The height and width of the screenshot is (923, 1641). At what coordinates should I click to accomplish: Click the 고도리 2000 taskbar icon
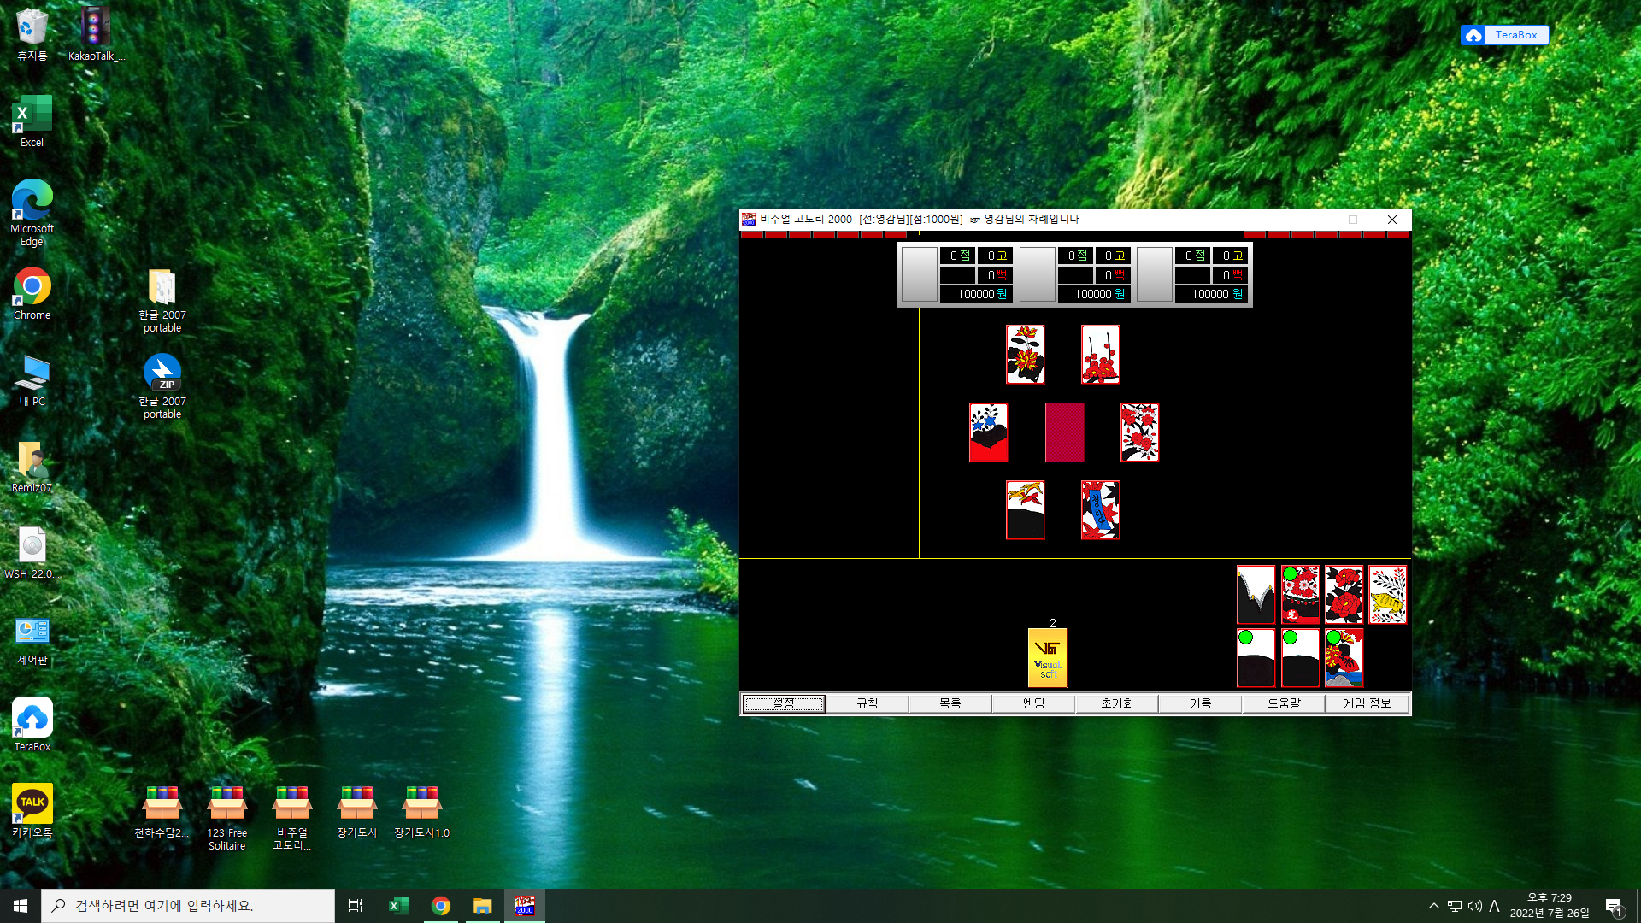tap(524, 905)
